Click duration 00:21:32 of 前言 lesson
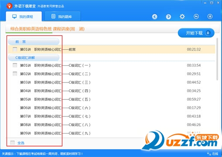 (194, 49)
